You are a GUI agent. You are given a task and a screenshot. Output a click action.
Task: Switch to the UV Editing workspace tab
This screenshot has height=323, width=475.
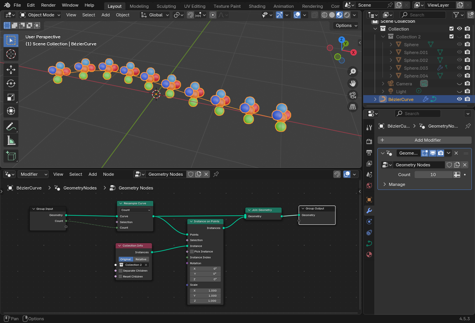click(x=195, y=6)
